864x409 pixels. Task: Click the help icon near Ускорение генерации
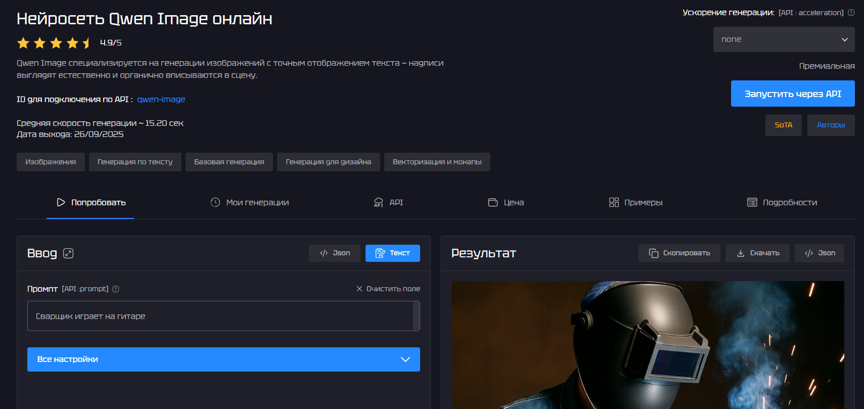[x=851, y=13]
